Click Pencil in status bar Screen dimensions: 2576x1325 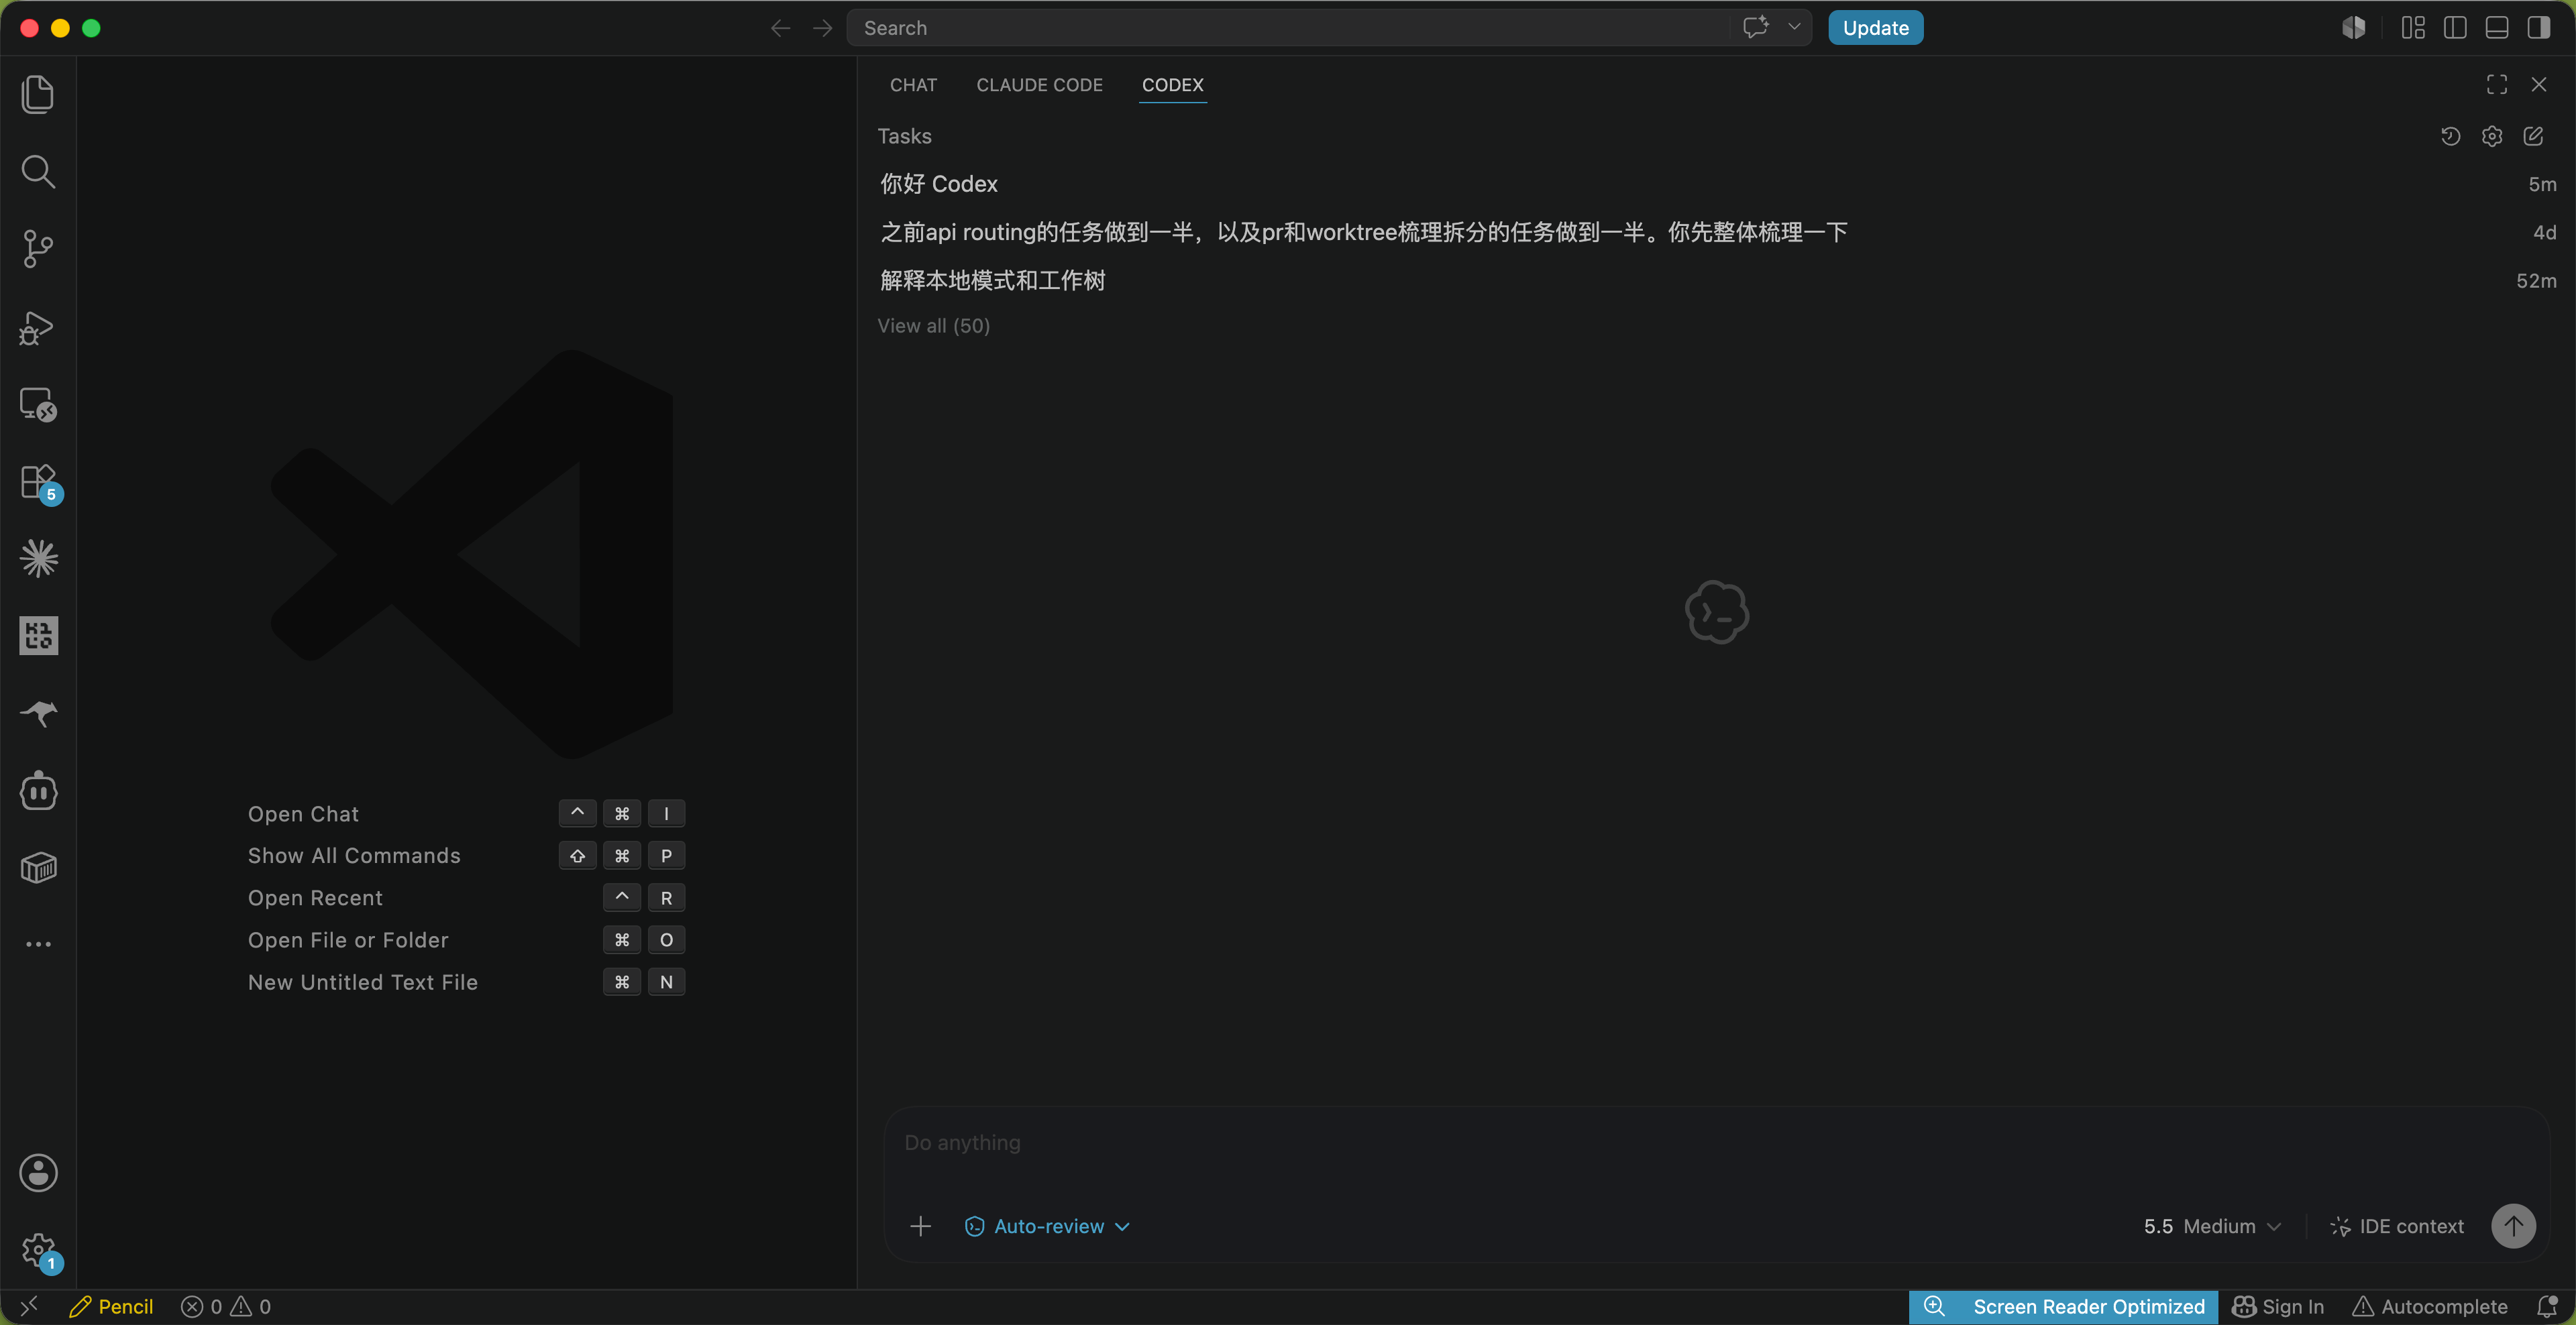tap(111, 1307)
